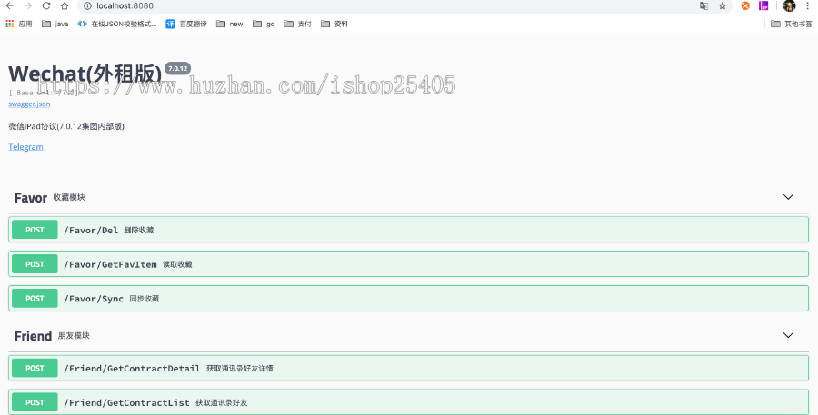Screen dimensions: 818x415
Task: Click the 7.0.12 version badge
Action: click(177, 68)
